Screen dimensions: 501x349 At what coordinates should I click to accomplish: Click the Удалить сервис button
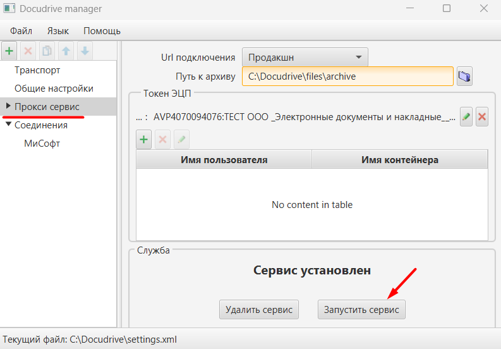click(259, 310)
